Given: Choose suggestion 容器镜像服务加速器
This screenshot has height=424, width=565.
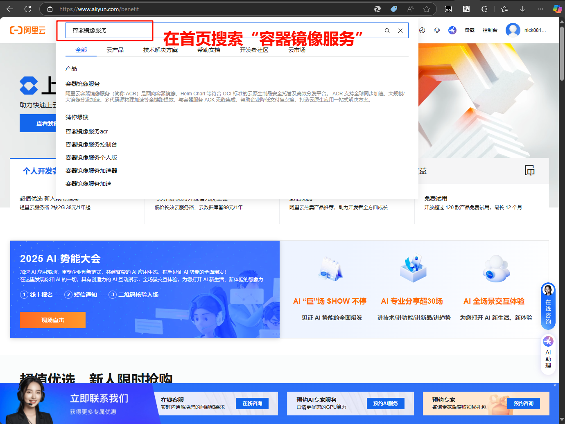Looking at the screenshot, I should tap(91, 171).
